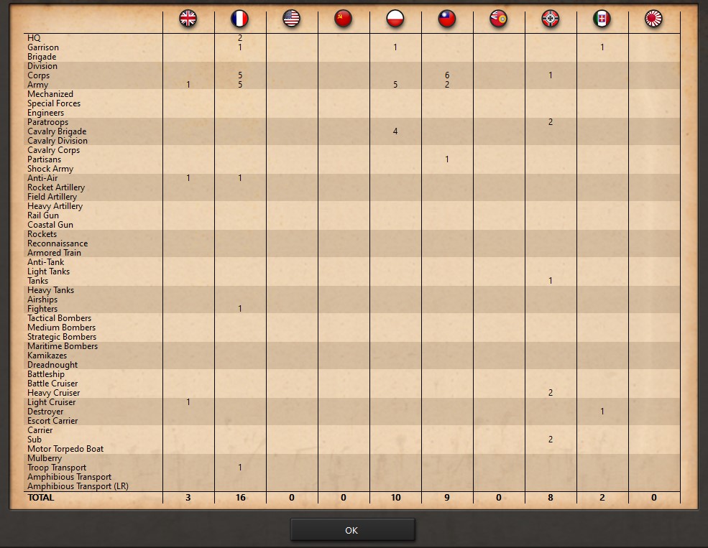Screen dimensions: 708x548
Task: Select the Garrison row label
Action: [43, 47]
